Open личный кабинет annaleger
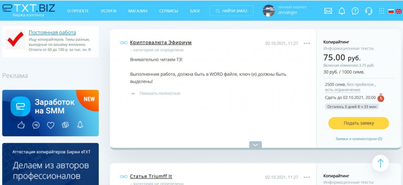 tap(292, 10)
